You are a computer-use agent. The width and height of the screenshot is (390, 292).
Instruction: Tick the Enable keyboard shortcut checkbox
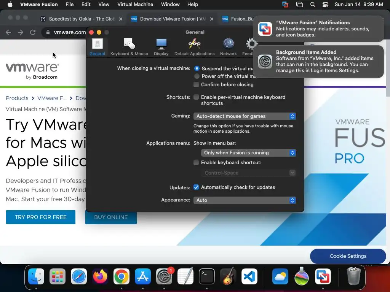196,162
